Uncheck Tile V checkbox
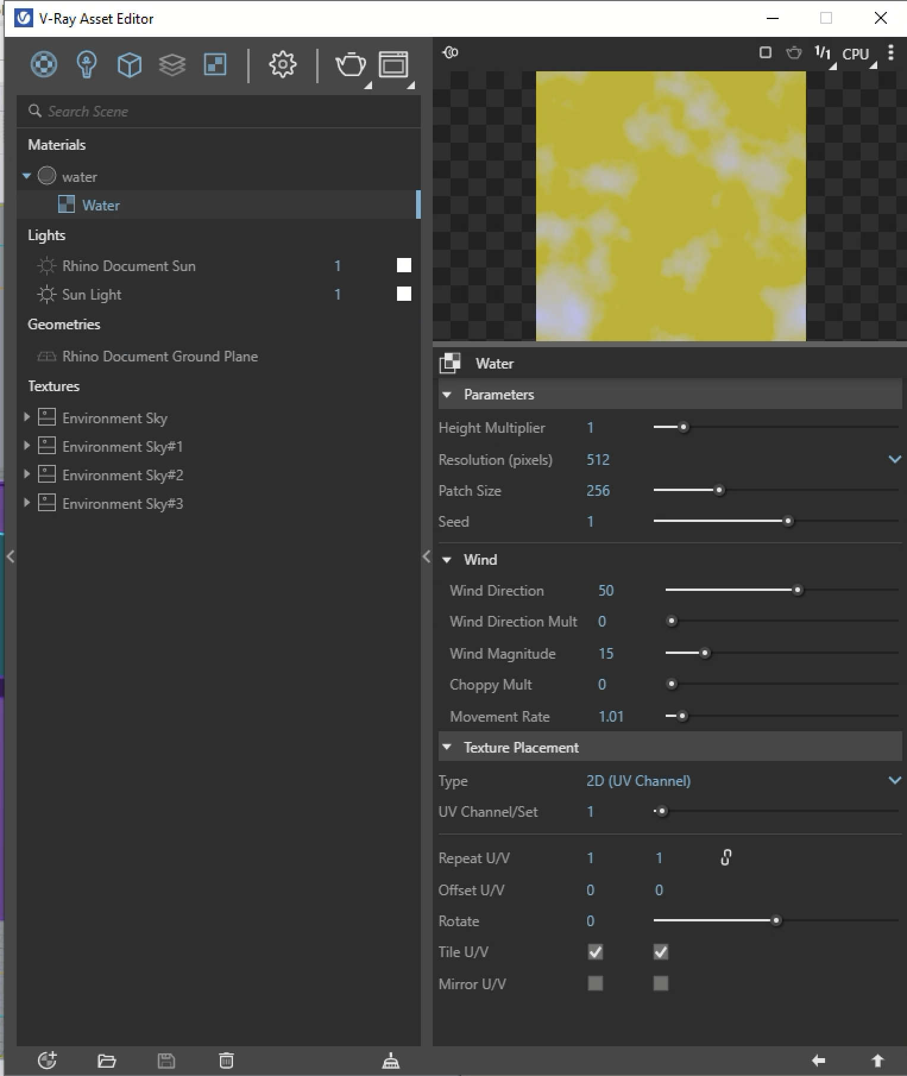907x1076 pixels. point(660,952)
